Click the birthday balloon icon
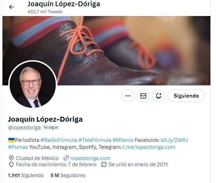Viewport: 216px width, 183px height. (11, 165)
